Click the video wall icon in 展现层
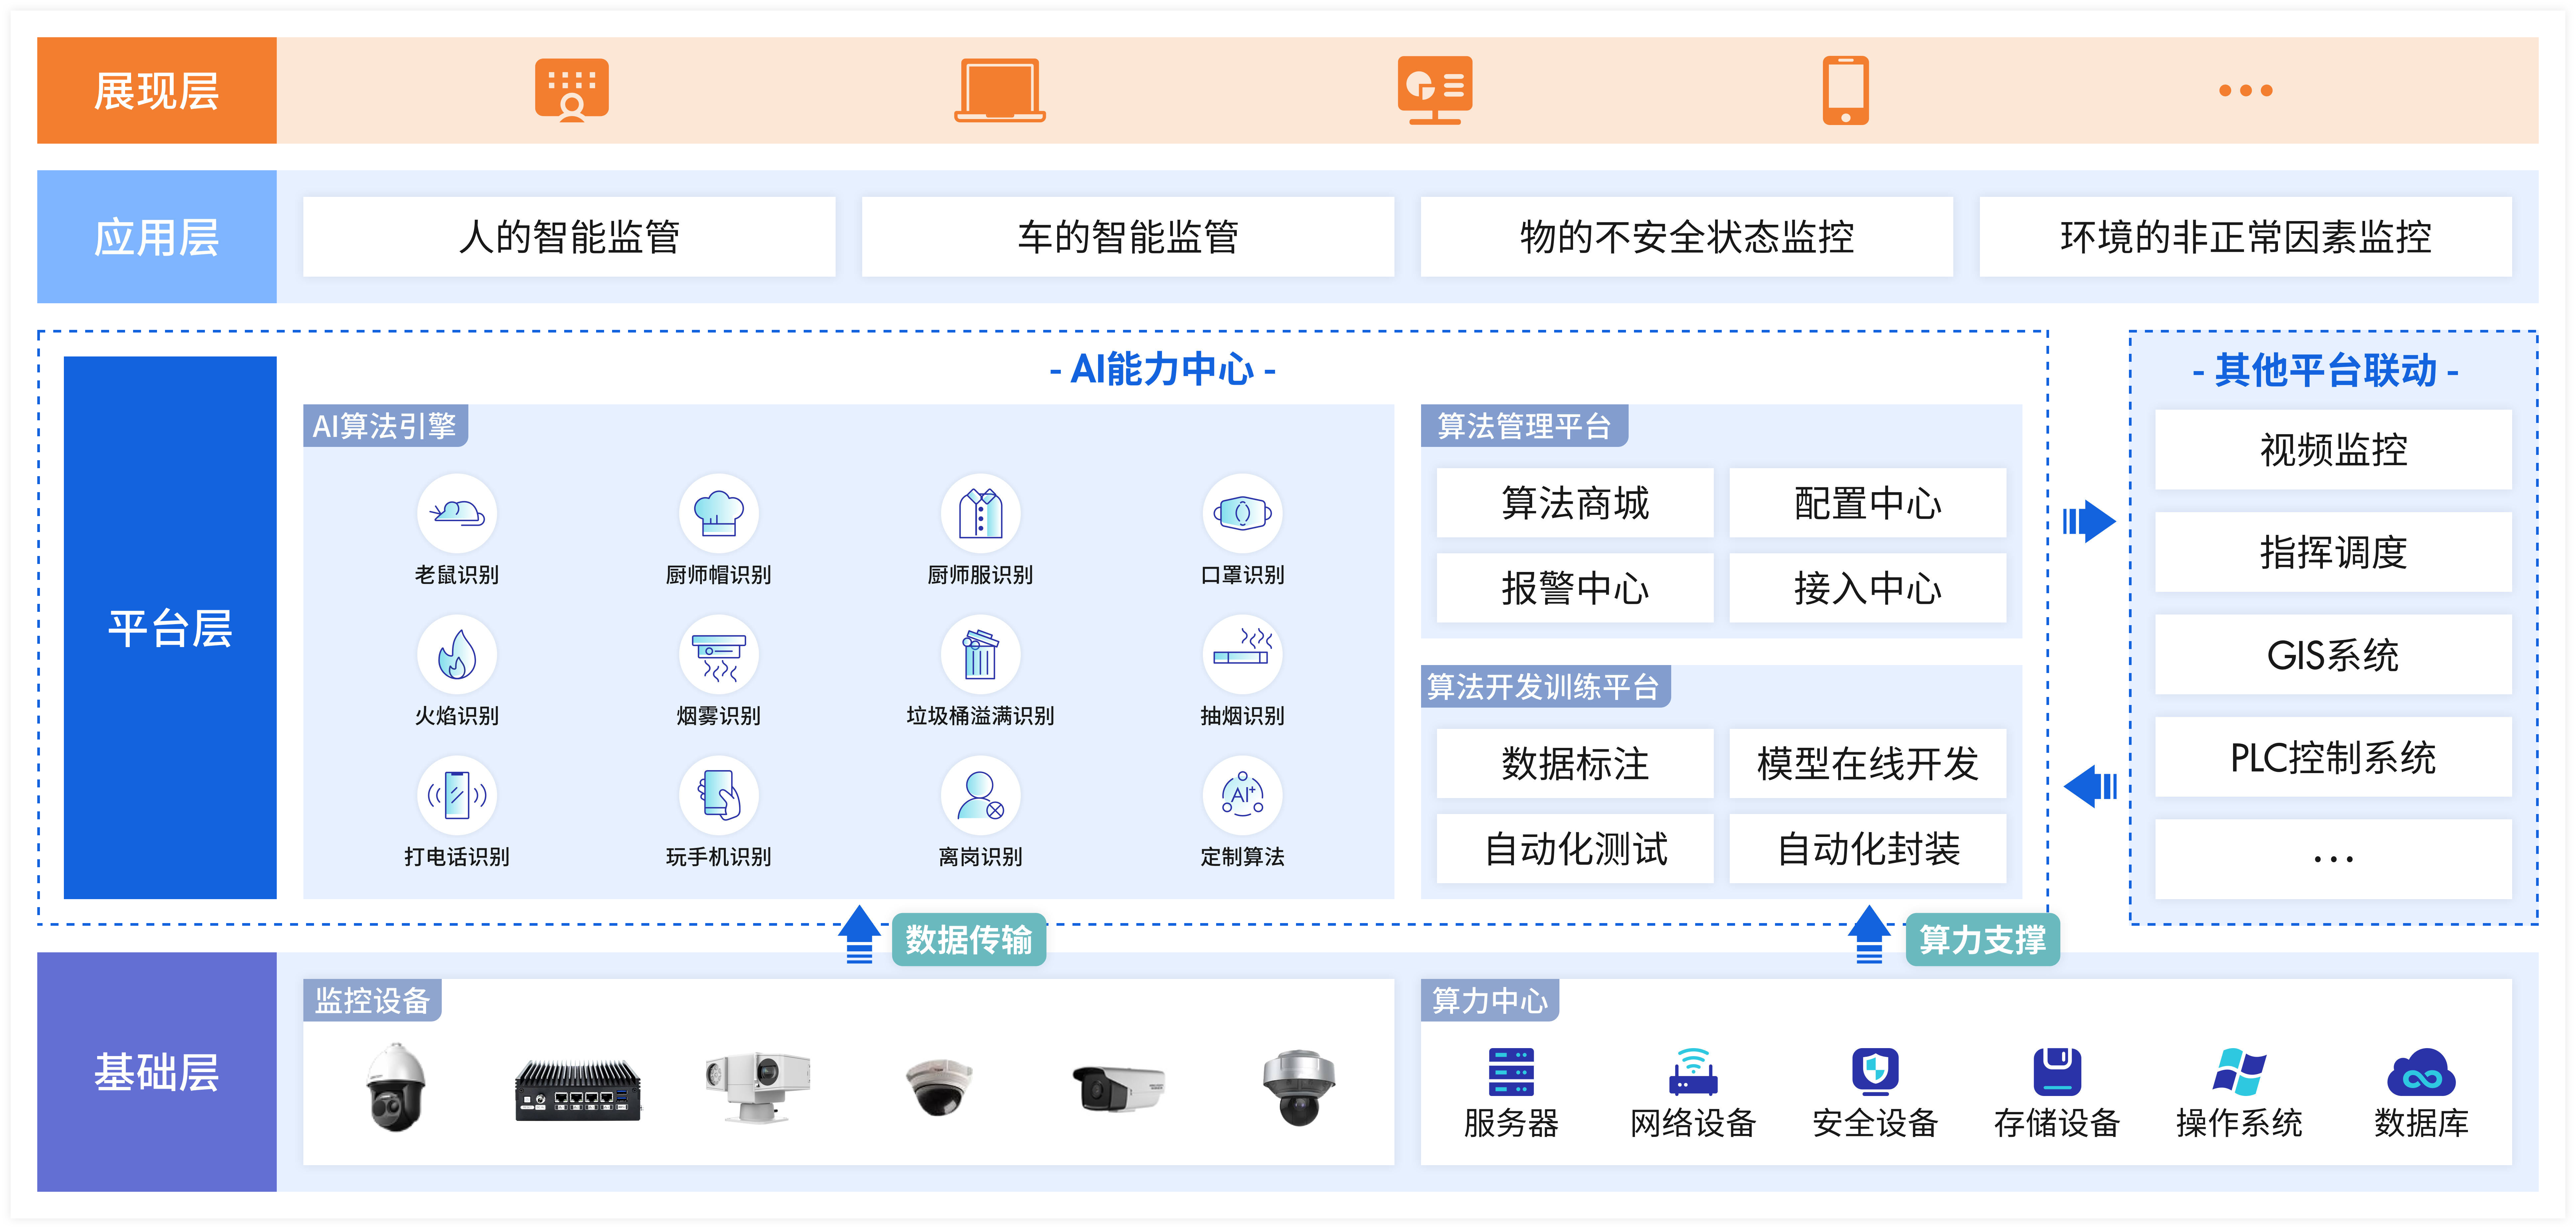The width and height of the screenshot is (2576, 1229). (x=572, y=90)
